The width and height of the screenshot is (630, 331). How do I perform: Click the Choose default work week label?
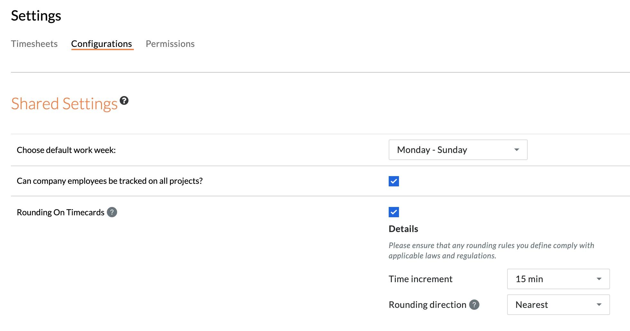(x=66, y=150)
